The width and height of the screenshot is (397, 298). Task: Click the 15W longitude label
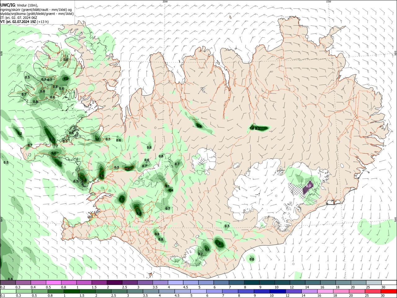[328, 2]
